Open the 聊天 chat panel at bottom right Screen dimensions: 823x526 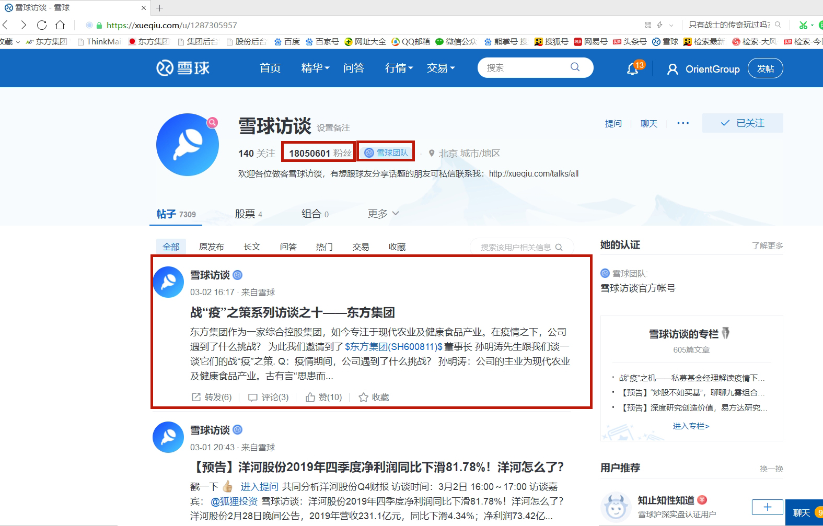pyautogui.click(x=804, y=512)
